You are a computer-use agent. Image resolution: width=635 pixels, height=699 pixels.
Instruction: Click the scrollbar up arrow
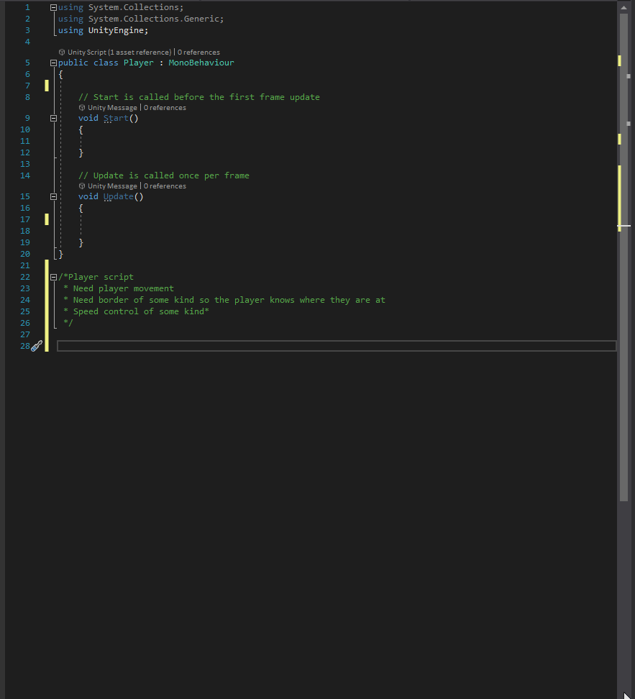pos(623,7)
